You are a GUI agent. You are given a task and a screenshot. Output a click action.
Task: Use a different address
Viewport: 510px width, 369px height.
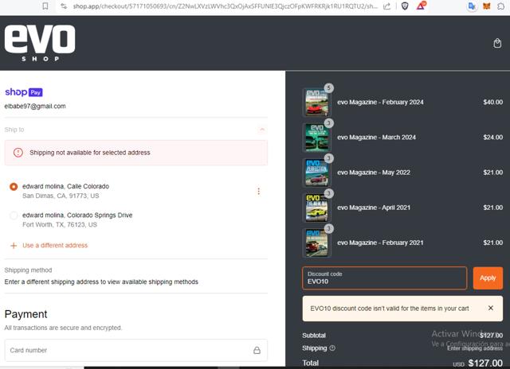click(x=55, y=246)
